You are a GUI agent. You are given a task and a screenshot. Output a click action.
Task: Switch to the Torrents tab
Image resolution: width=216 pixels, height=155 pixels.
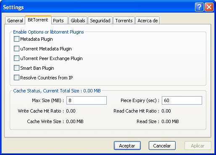124,21
